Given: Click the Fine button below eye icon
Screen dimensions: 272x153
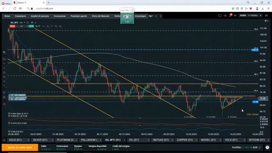Looking at the screenshot, I should [x=127, y=22].
